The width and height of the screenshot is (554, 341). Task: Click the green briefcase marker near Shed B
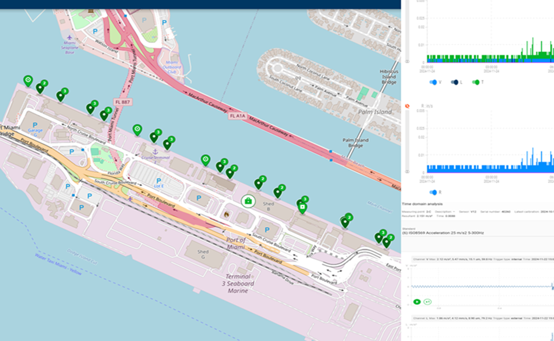click(x=248, y=200)
